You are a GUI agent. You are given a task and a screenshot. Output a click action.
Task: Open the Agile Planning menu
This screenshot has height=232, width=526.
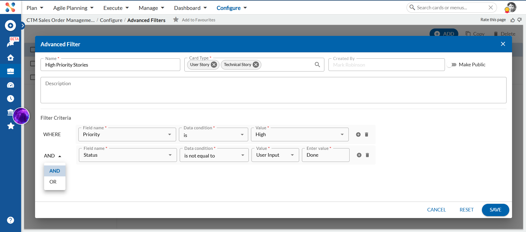pos(73,8)
